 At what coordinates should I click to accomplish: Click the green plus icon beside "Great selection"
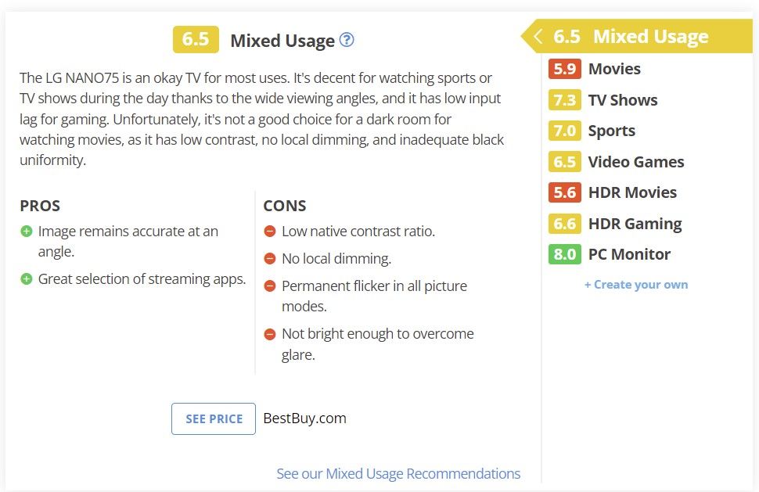pos(27,279)
